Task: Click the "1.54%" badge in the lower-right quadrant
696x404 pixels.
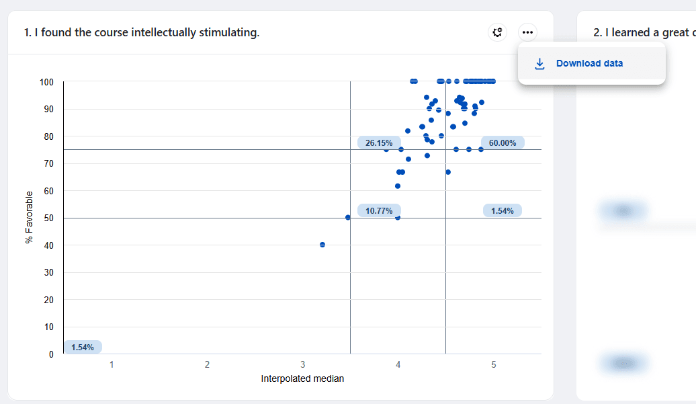Action: point(503,210)
